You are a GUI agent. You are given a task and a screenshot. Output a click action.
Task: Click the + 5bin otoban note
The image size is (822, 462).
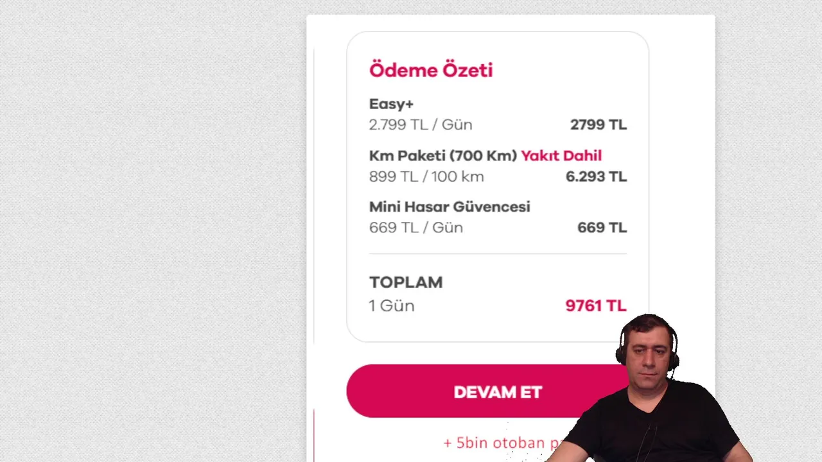[494, 443]
